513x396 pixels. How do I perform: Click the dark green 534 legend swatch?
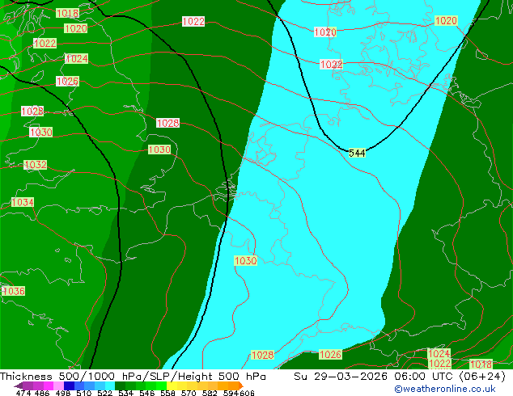[x=120, y=385]
